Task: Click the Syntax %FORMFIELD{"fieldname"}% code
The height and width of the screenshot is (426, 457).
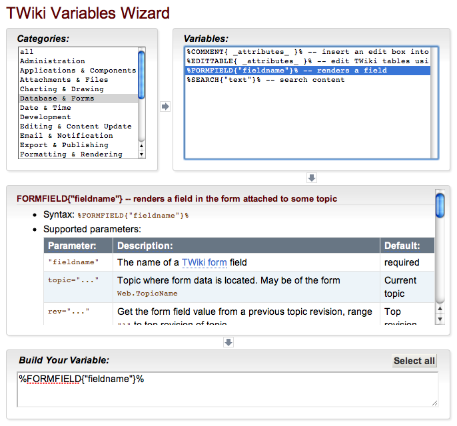Action: point(133,216)
